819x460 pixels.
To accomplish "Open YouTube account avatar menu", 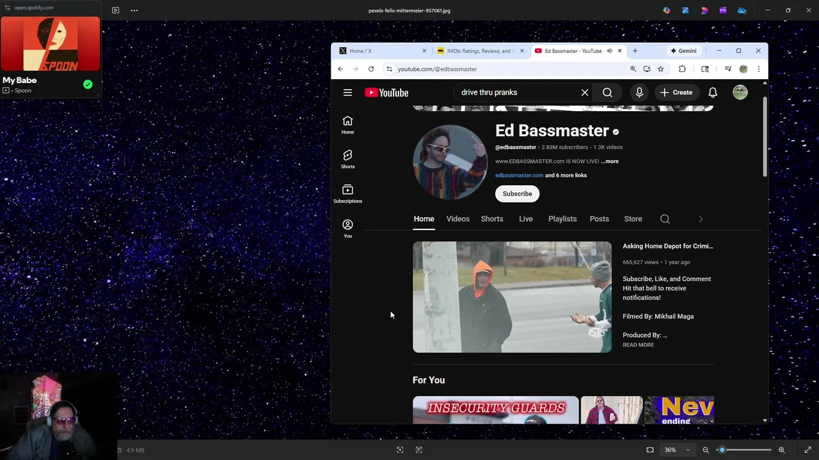I will (x=740, y=93).
